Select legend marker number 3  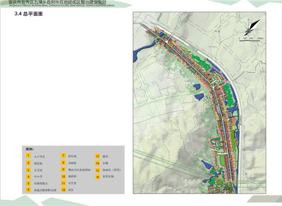(x=28, y=170)
